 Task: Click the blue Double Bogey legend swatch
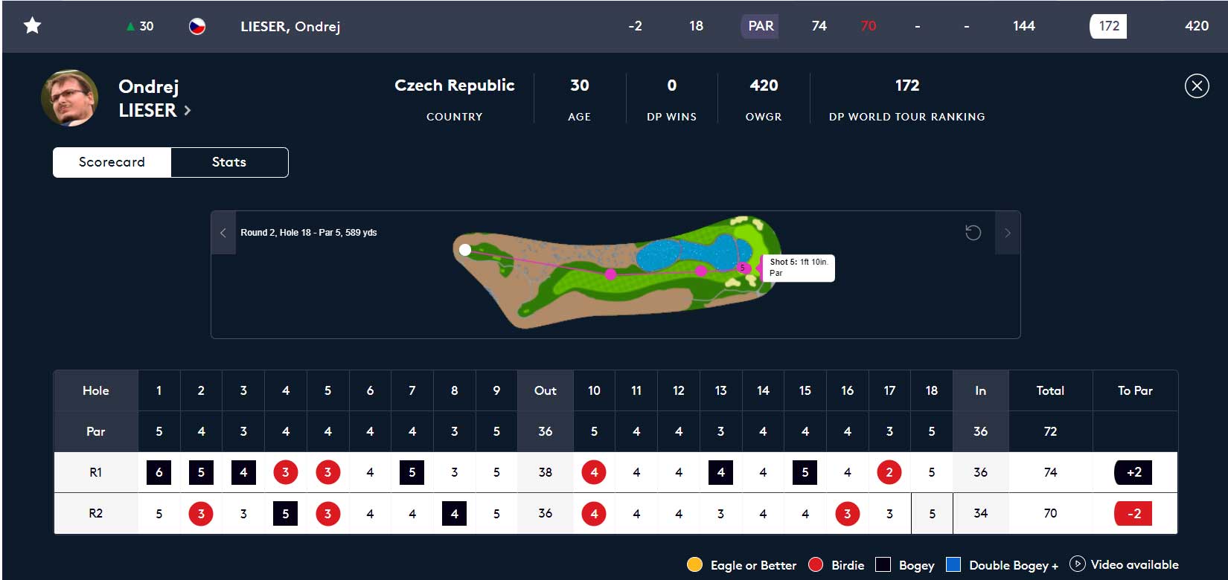coord(953,564)
